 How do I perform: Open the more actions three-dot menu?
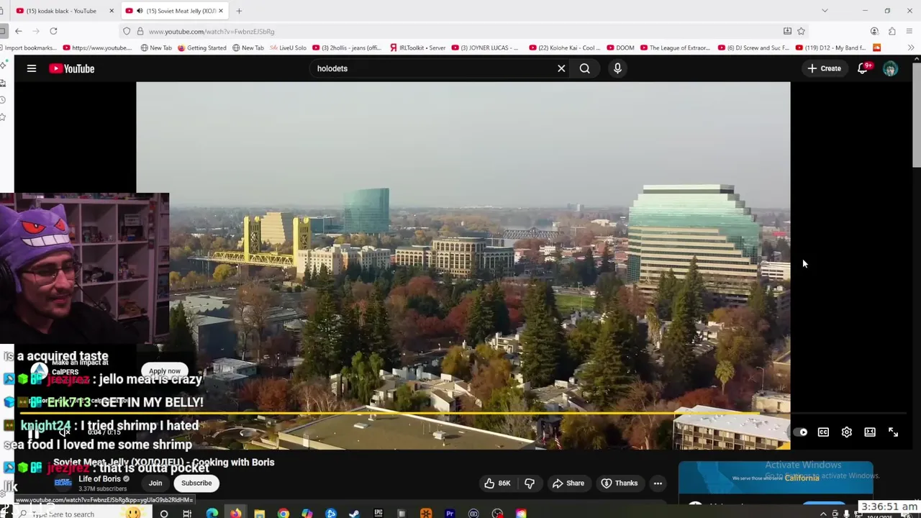pos(658,483)
